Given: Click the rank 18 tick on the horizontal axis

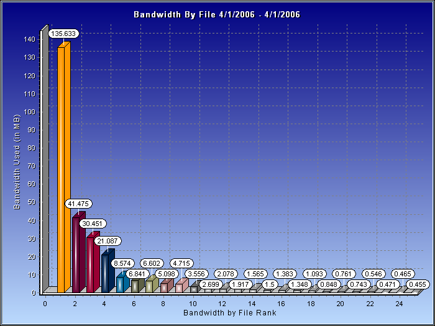Looking at the screenshot, I should (x=311, y=304).
